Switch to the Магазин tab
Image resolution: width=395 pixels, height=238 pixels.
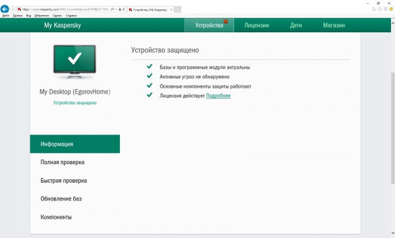pos(334,25)
